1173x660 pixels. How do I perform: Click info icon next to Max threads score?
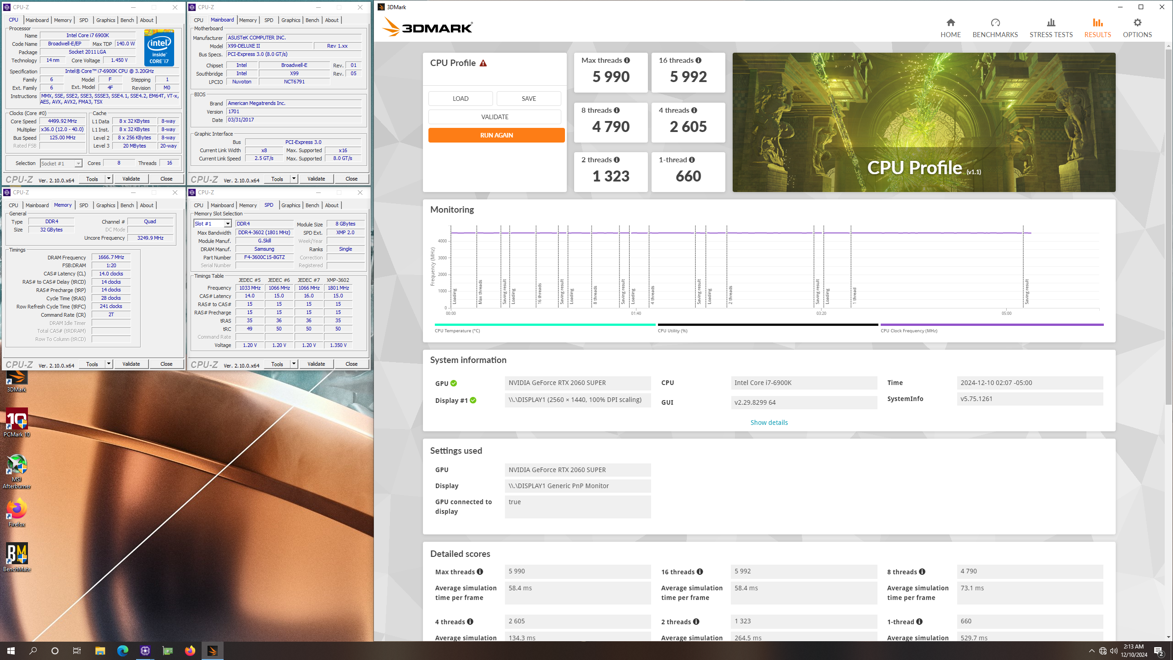click(x=627, y=60)
